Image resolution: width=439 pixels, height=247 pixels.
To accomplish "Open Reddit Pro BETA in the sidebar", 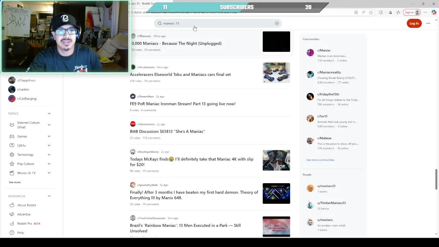I will tap(29, 224).
